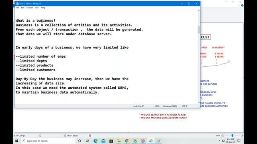Click the 'Type here to search' box
The height and width of the screenshot is (144, 257).
pyautogui.click(x=48, y=141)
